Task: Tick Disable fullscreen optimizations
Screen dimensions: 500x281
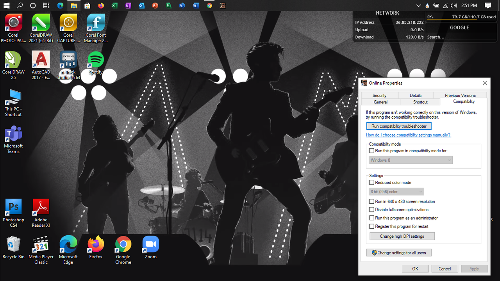Action: coord(372,210)
